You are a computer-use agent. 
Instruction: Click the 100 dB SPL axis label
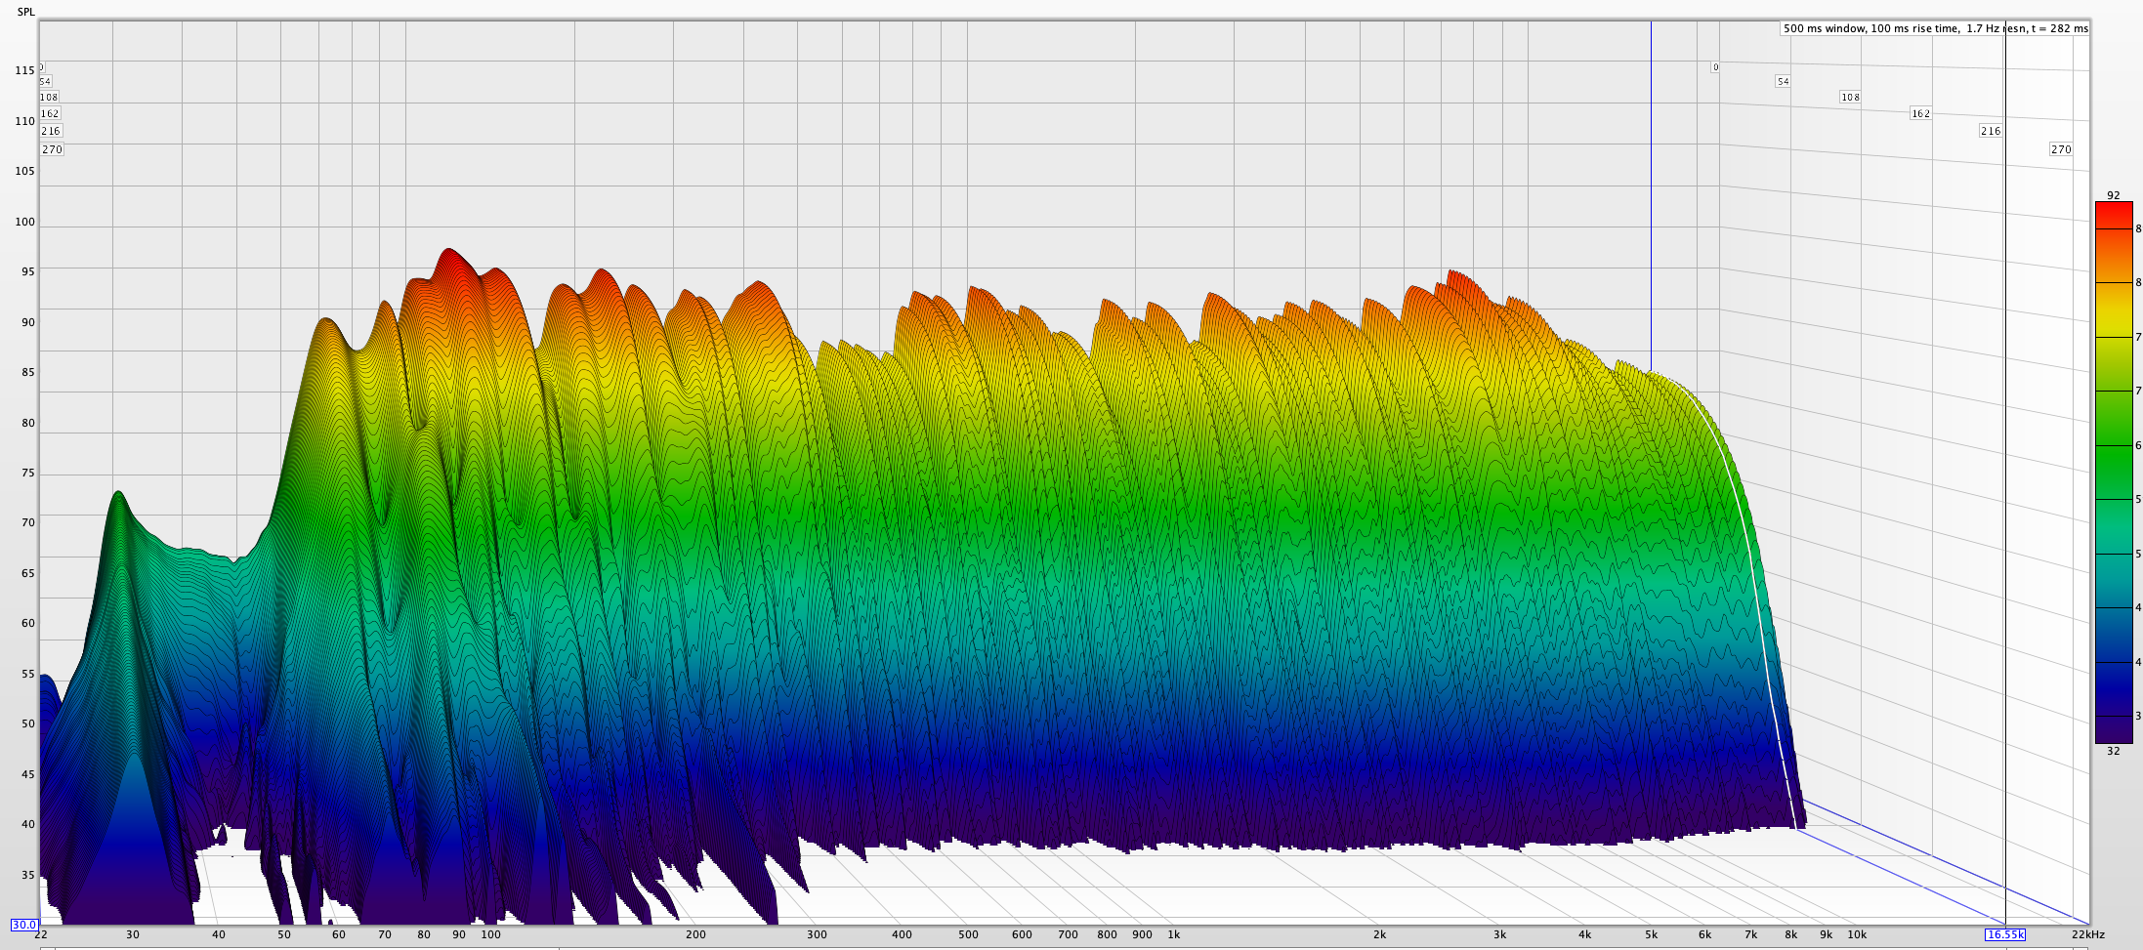coord(24,222)
